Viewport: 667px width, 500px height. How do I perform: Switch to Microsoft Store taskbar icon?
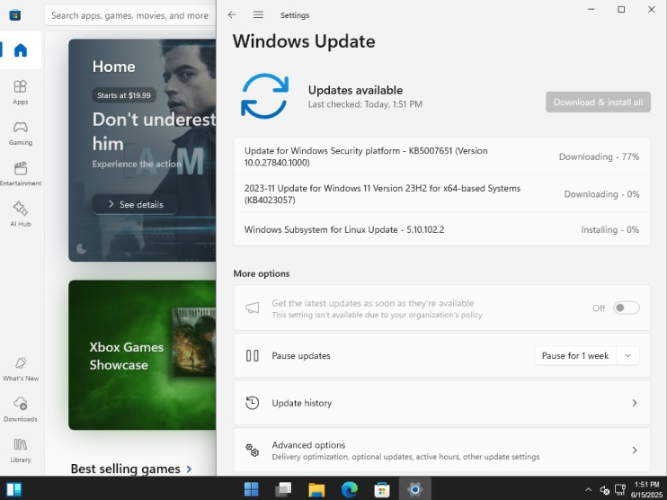[382, 489]
